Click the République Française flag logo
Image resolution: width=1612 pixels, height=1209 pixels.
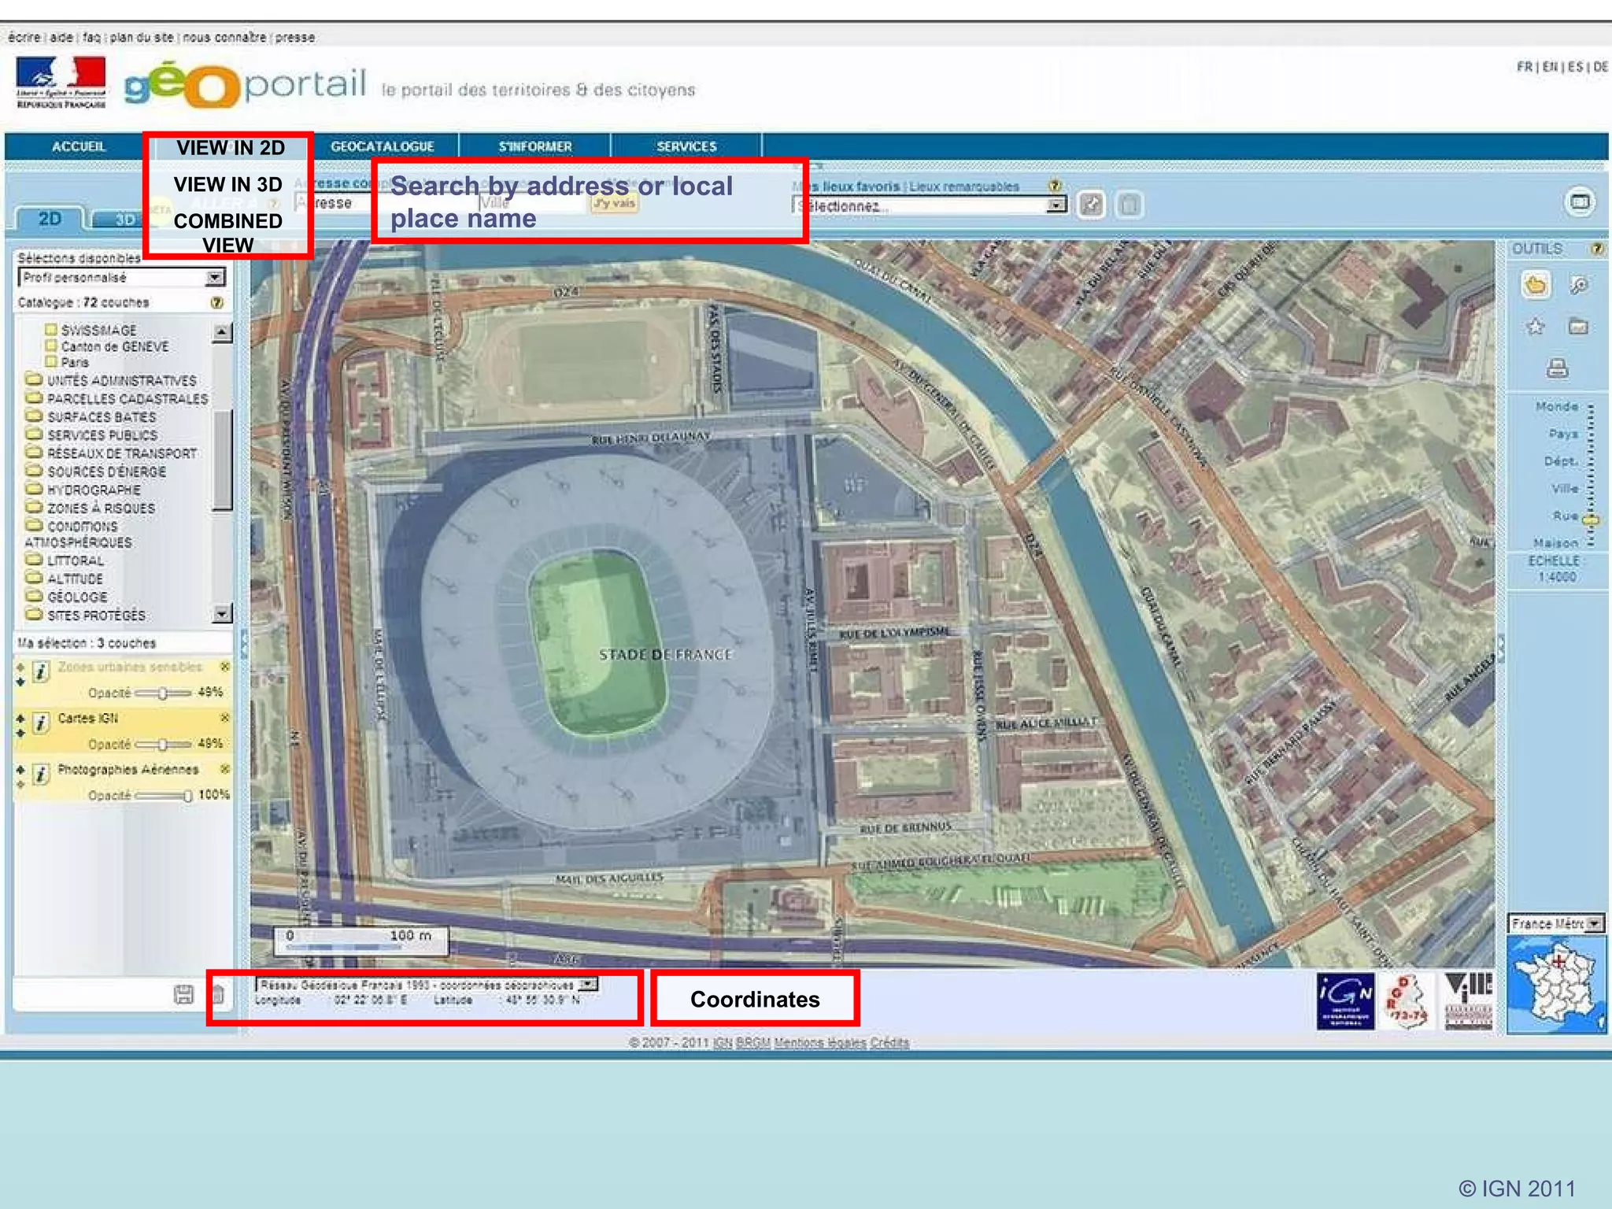click(x=61, y=82)
